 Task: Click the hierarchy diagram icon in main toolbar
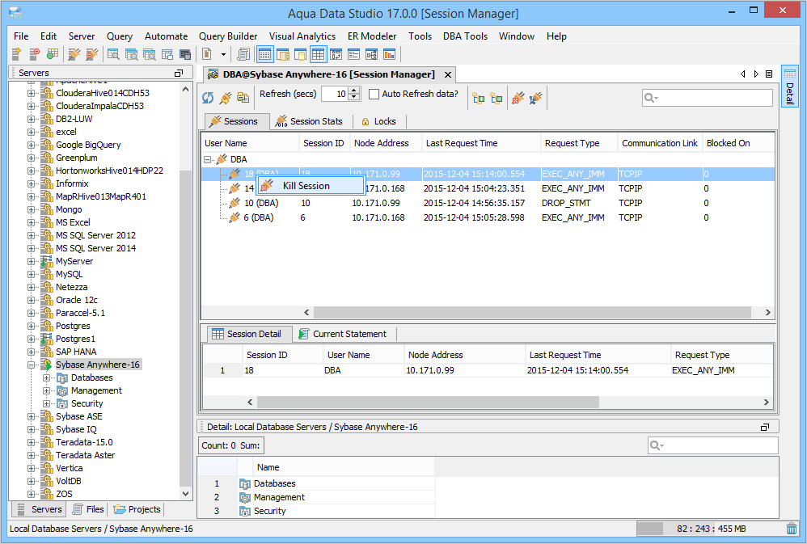tap(372, 54)
